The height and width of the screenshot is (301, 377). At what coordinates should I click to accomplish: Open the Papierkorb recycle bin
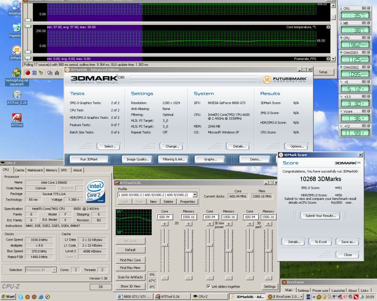(x=16, y=30)
